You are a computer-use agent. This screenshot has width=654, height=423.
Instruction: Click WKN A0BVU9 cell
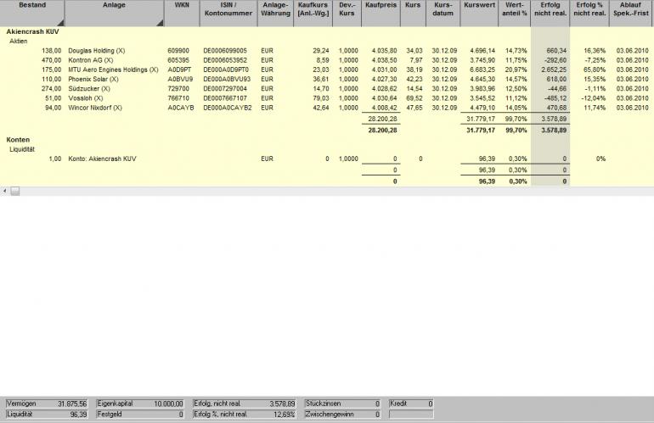180,79
